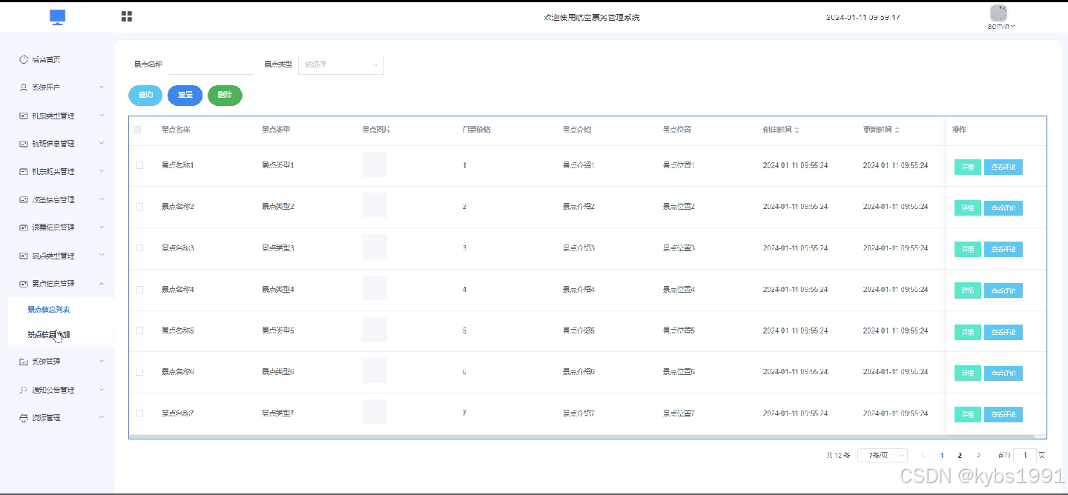
Task: Open the 退票信息管理 menu label
Action: pyautogui.click(x=53, y=227)
